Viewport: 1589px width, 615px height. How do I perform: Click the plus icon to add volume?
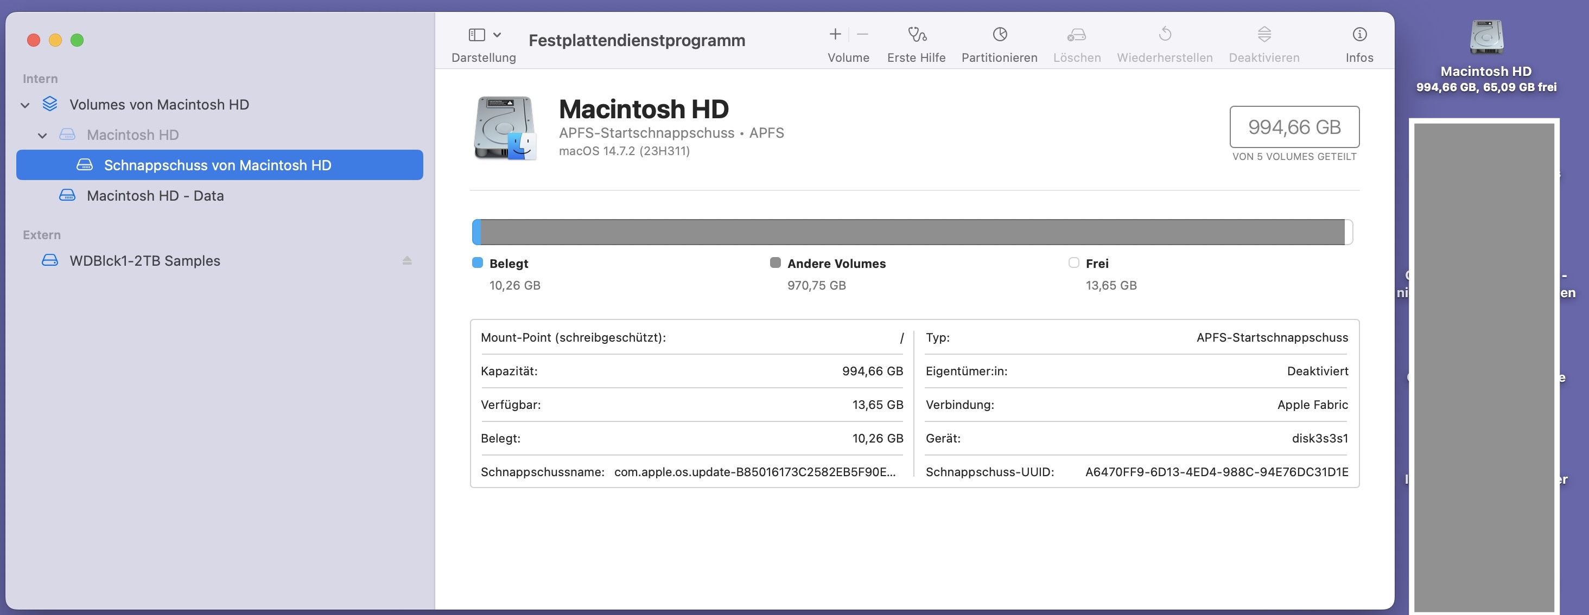835,35
